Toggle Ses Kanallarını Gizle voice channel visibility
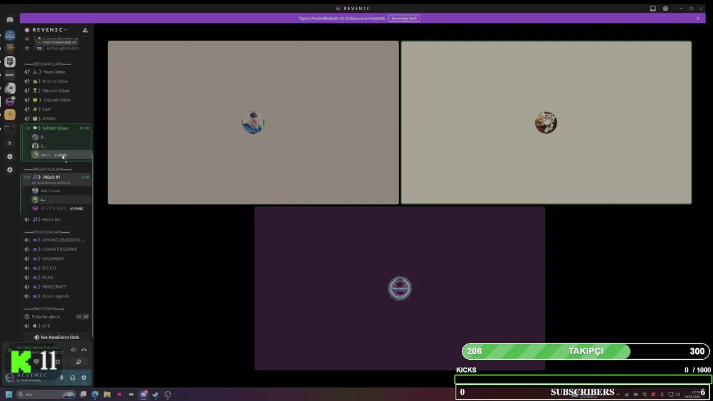This screenshot has height=401, width=713. tap(56, 337)
